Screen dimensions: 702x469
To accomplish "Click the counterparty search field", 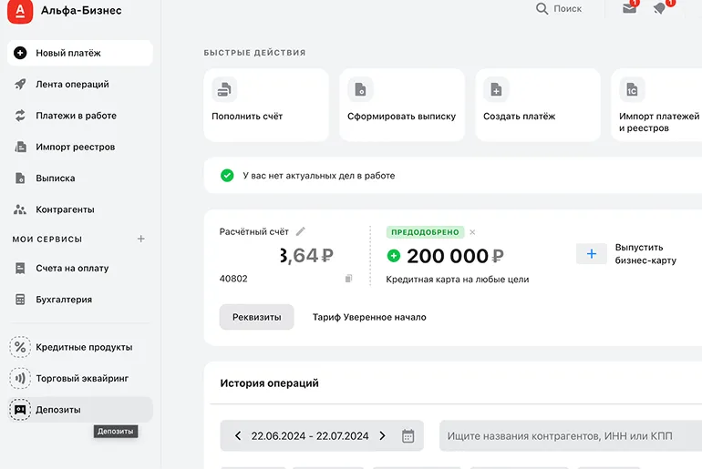I will 571,436.
